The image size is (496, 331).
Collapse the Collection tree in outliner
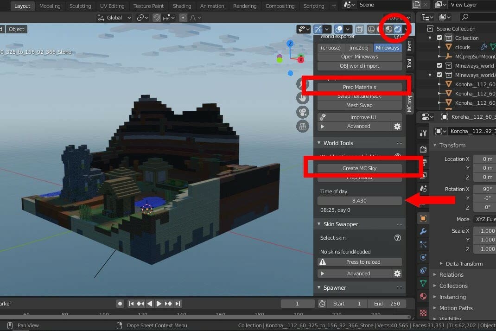[x=430, y=38]
